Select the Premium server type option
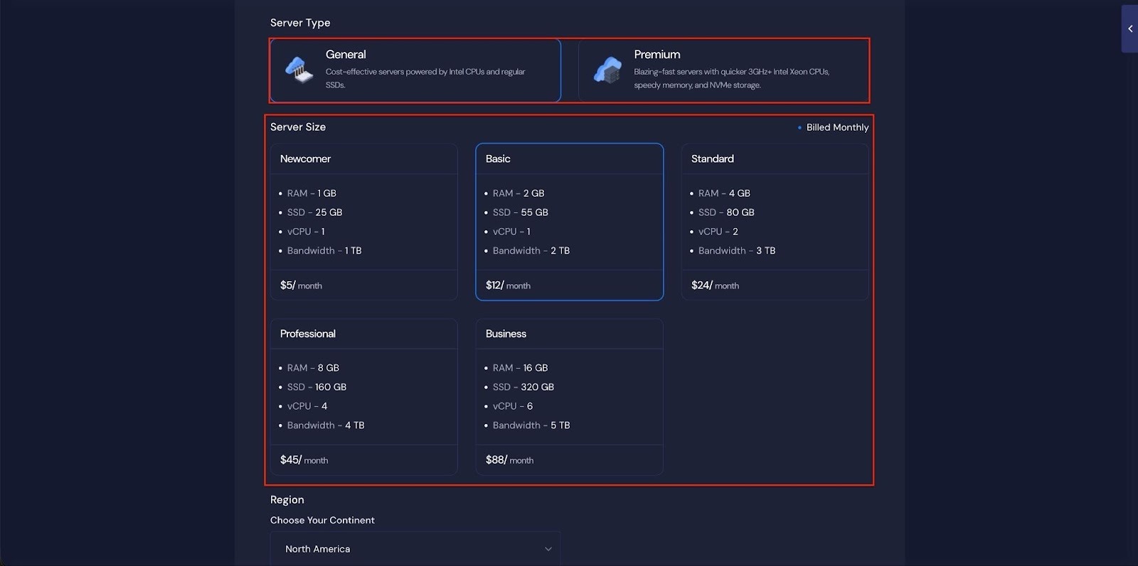The image size is (1138, 566). (x=723, y=70)
